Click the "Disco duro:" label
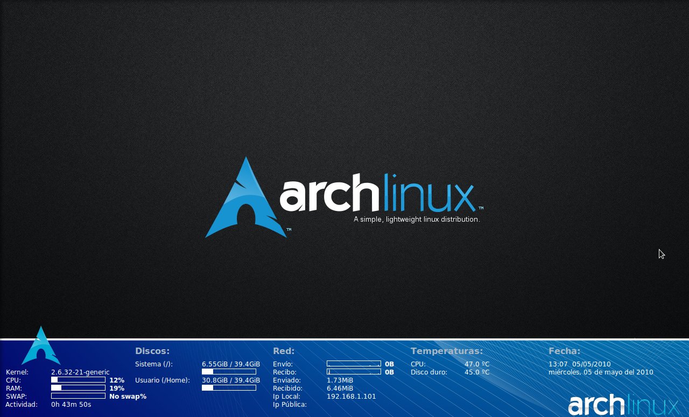 tap(428, 372)
